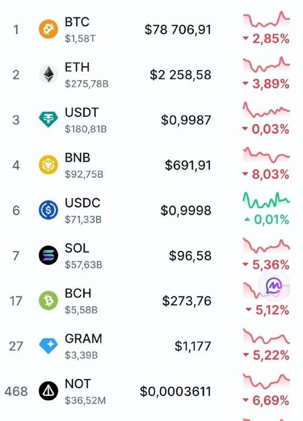Open the ETH sparkline chart
This screenshot has height=421, width=303.
click(266, 64)
